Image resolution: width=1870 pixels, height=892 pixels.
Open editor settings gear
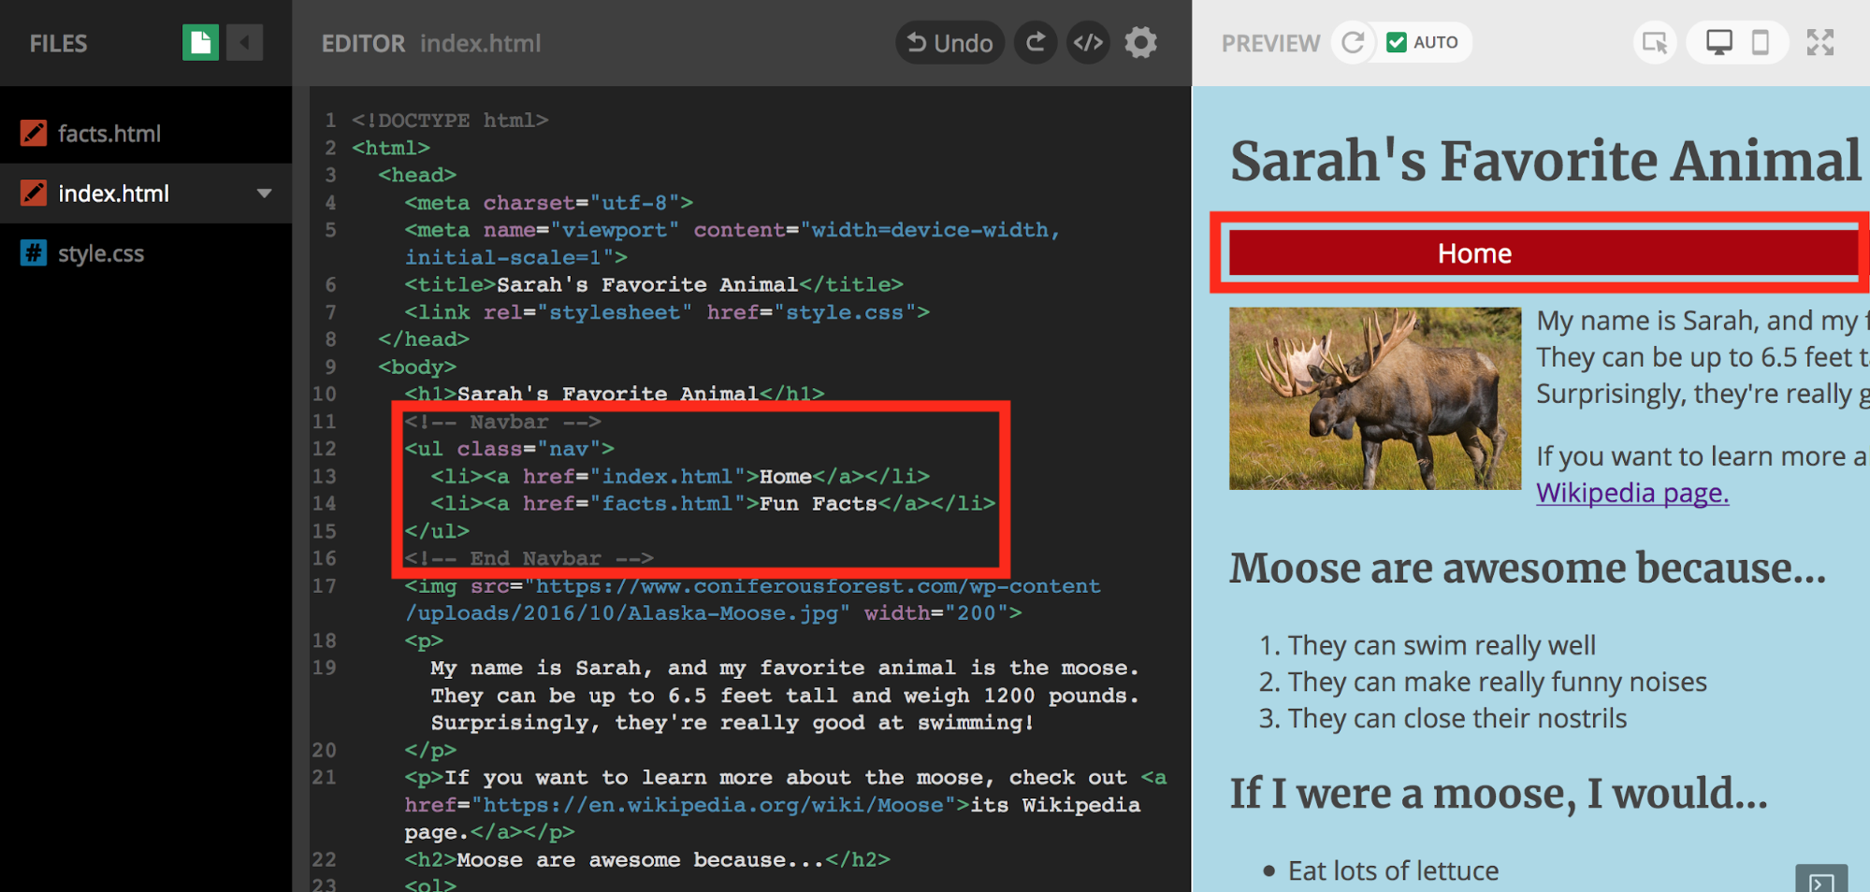[x=1140, y=43]
